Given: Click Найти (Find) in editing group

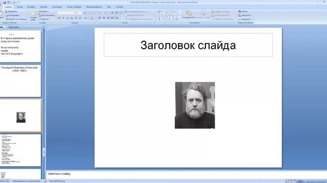Looking at the screenshot, I should [x=243, y=11].
